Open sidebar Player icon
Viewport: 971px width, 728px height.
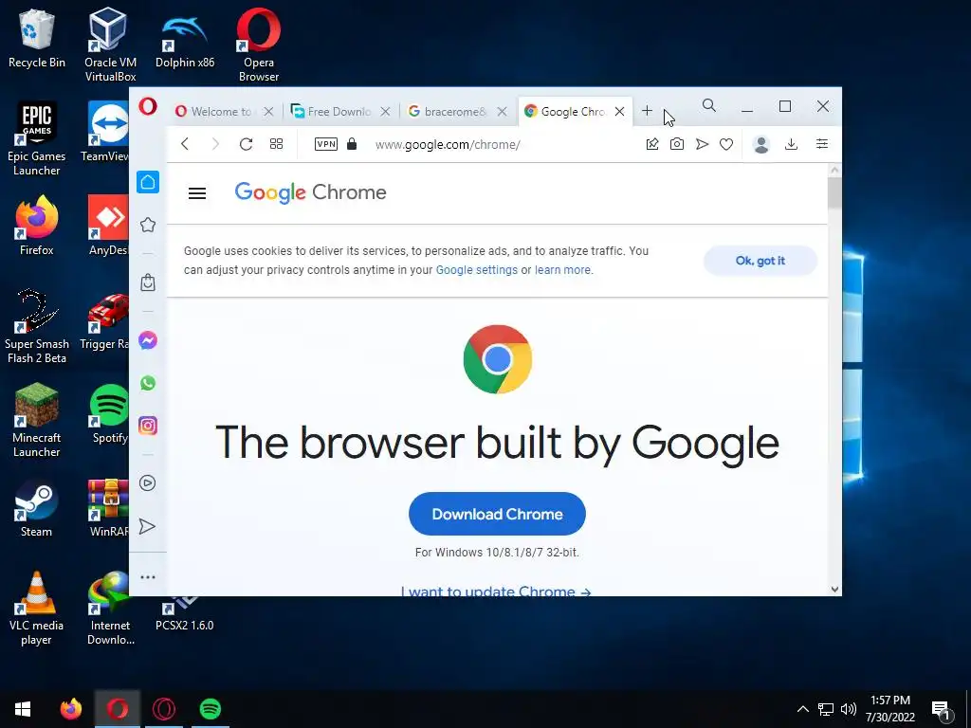click(147, 482)
